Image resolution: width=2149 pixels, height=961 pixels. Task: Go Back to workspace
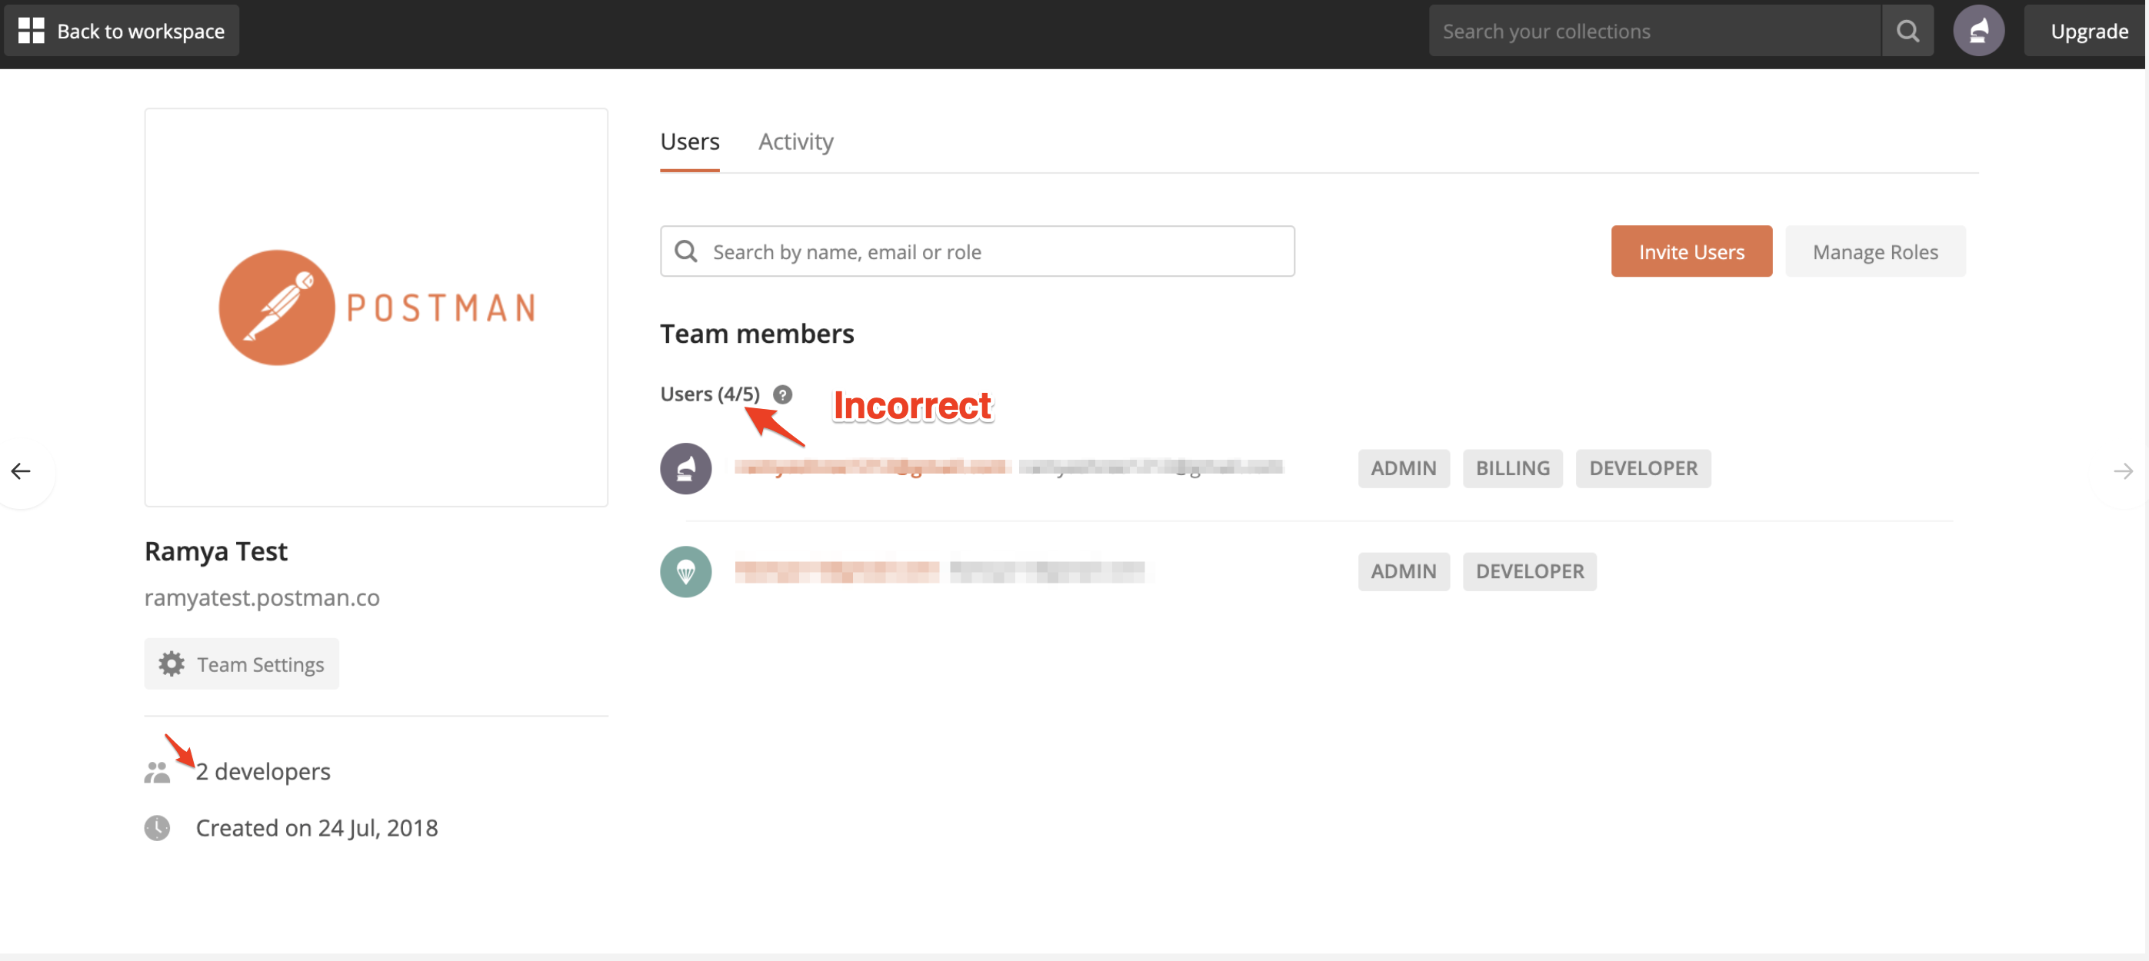click(x=122, y=30)
